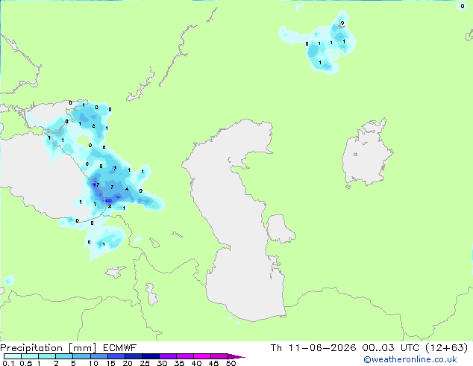Click the 0.1–0.5 mm legend color swatch
This screenshot has height=366, width=473.
click(13, 356)
